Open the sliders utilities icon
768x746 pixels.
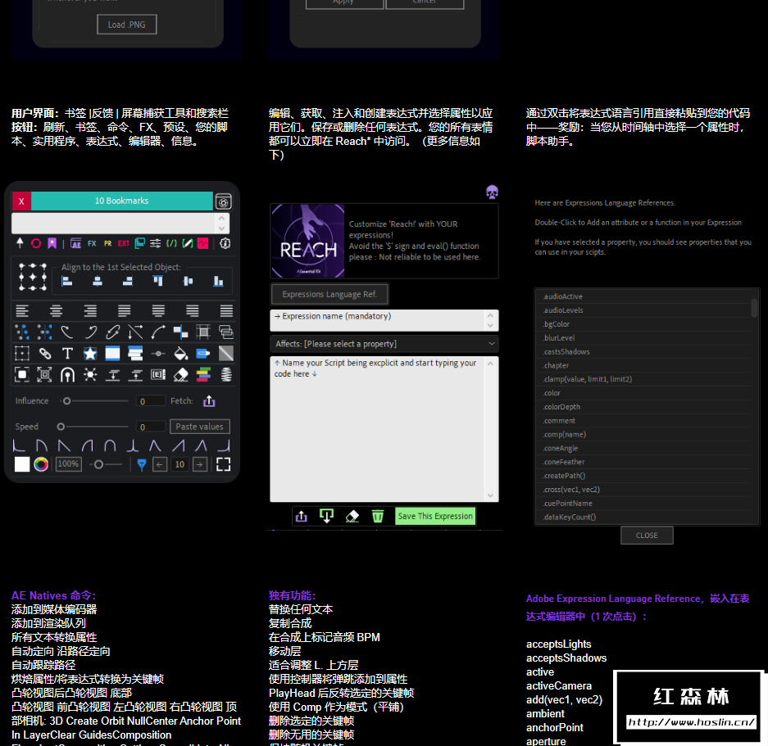pos(155,243)
